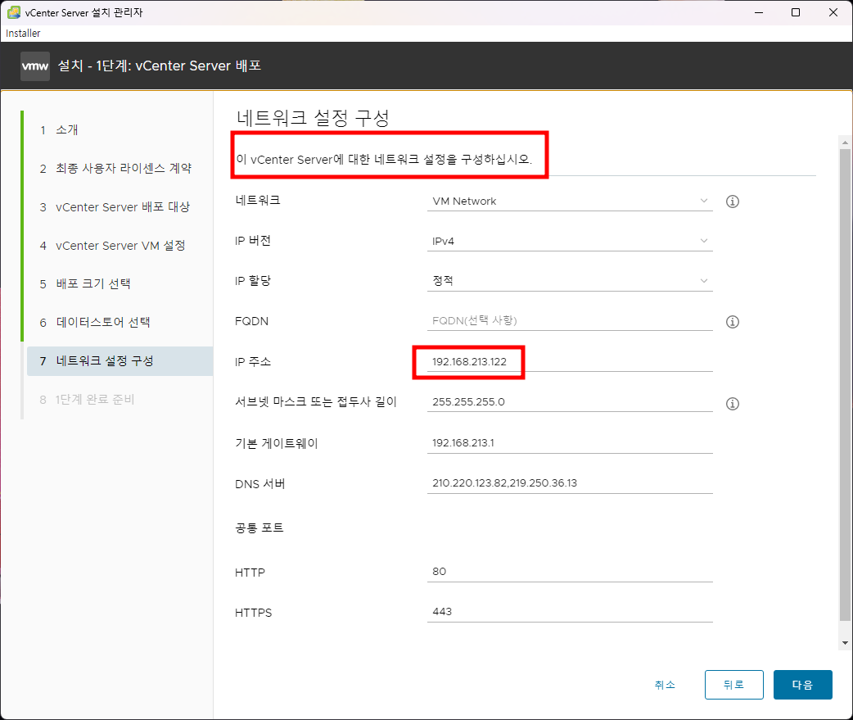Select step 7 네트워크 설정 구성
Screen dimensions: 853x720
(x=120, y=361)
